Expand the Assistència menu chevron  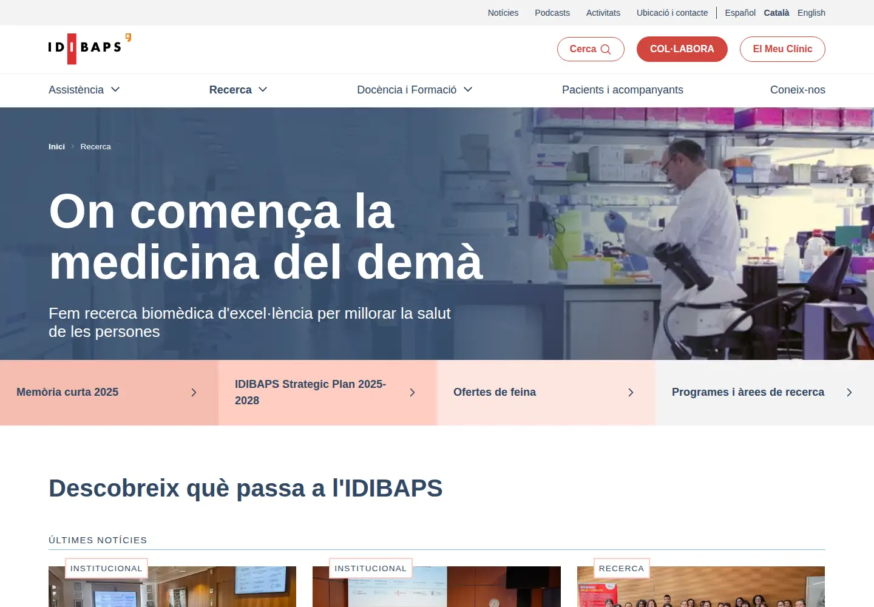115,90
